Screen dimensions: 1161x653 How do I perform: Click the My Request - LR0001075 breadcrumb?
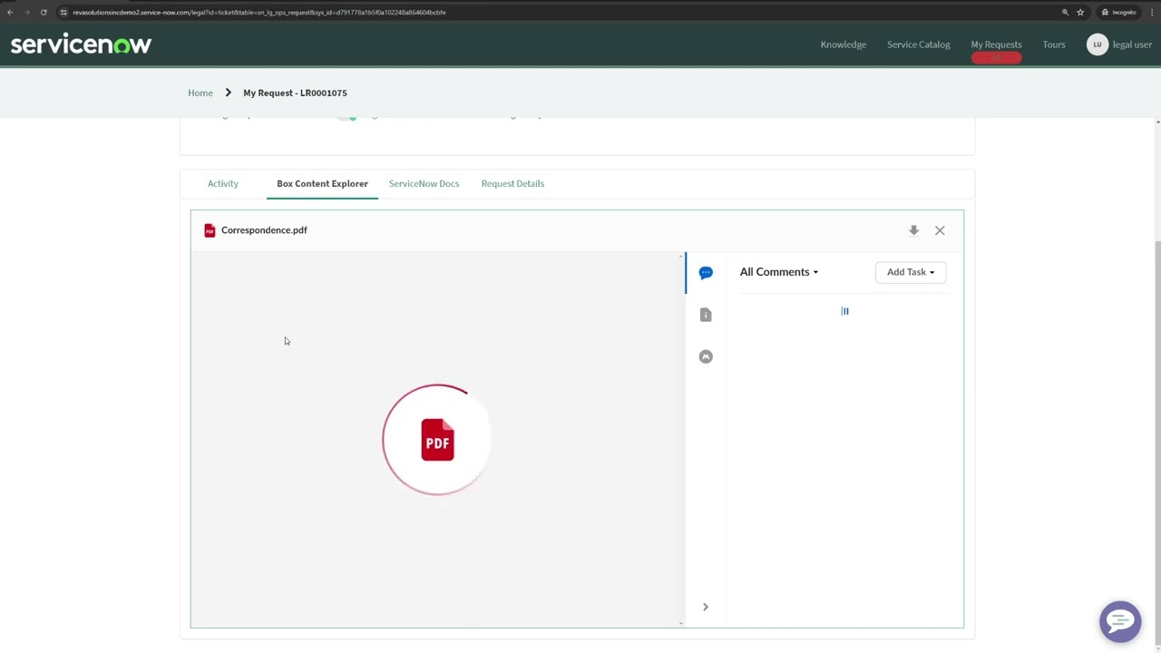click(x=295, y=93)
